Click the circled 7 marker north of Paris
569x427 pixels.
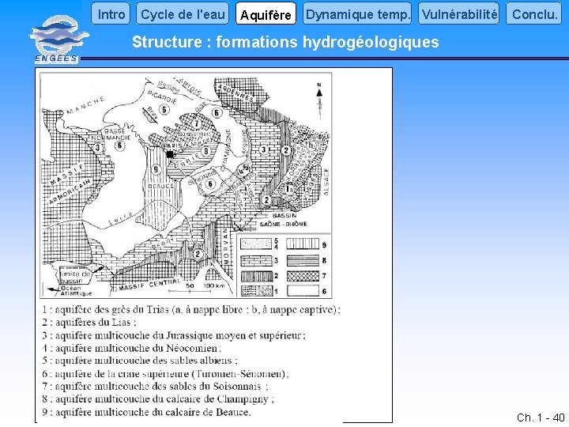pos(197,124)
